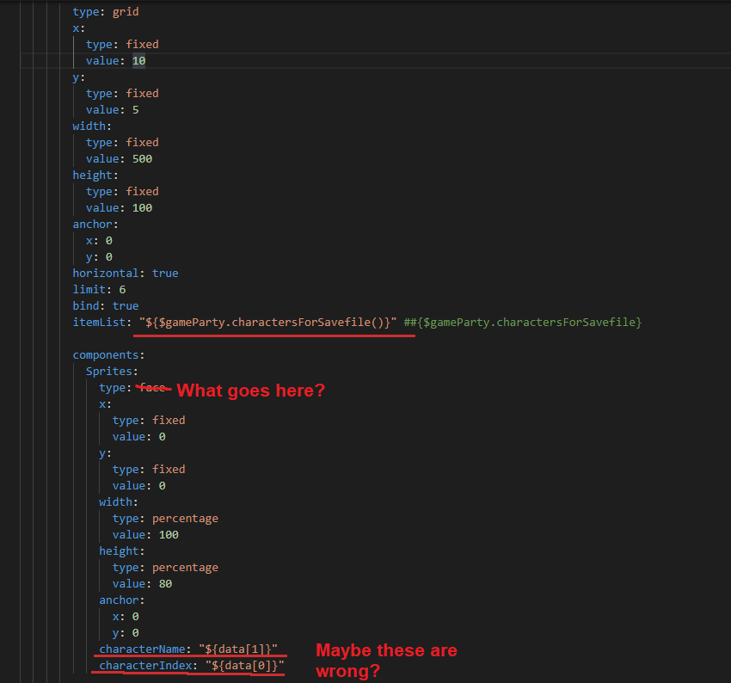This screenshot has width=731, height=683.
Task: Click the itemList string value
Action: 268,323
